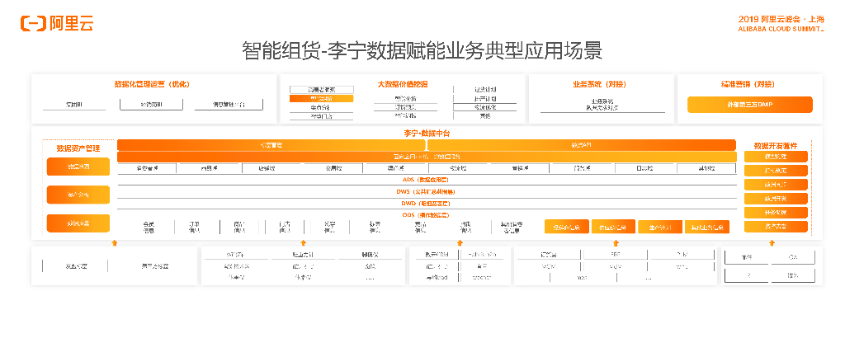The width and height of the screenshot is (845, 338).
Task: Click the DWD（明细数据层）layer label
Action: (x=426, y=204)
